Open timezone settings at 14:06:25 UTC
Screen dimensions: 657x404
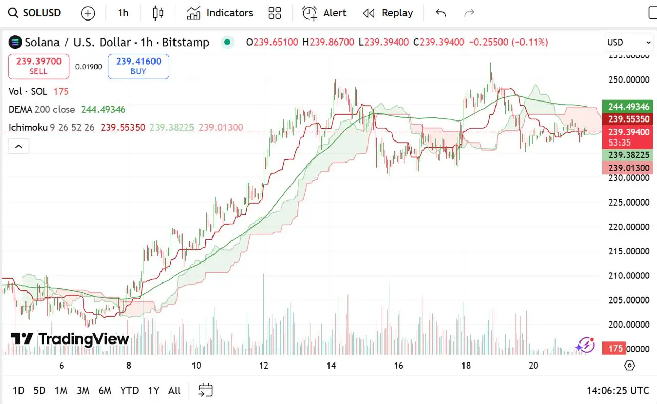[x=618, y=390]
